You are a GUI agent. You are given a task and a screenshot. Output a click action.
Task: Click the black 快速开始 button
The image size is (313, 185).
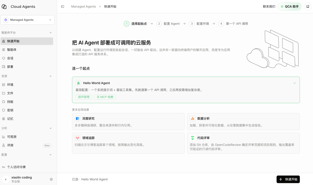(x=288, y=179)
